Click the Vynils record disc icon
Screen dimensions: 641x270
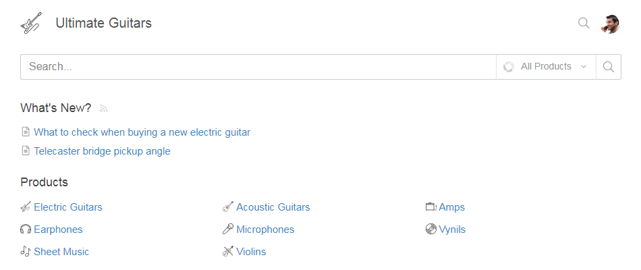pyautogui.click(x=431, y=229)
